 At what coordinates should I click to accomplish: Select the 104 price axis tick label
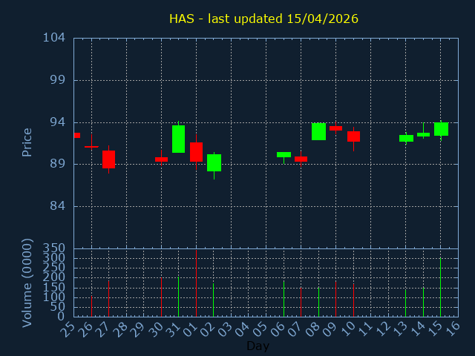tap(53, 38)
